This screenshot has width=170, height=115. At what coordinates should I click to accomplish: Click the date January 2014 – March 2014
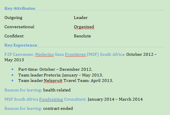[115, 99]
